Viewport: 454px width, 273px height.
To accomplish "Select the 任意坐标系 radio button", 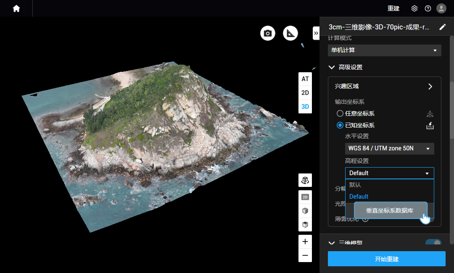I will click(x=340, y=114).
